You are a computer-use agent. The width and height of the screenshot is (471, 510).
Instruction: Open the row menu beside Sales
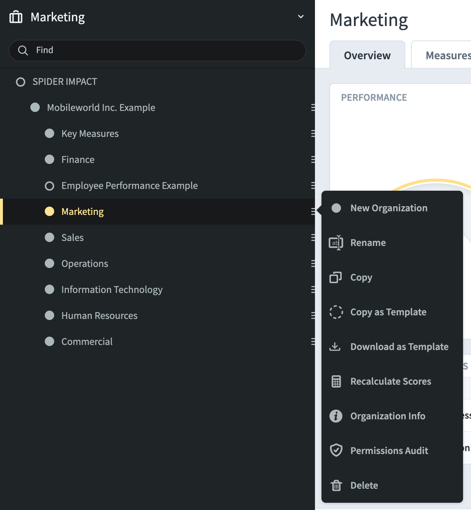pyautogui.click(x=313, y=238)
